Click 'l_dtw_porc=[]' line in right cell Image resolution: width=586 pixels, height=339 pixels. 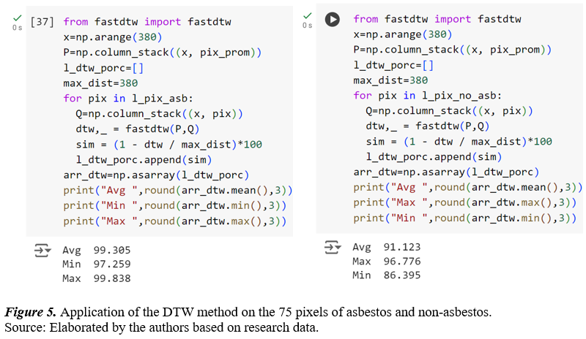click(x=393, y=65)
